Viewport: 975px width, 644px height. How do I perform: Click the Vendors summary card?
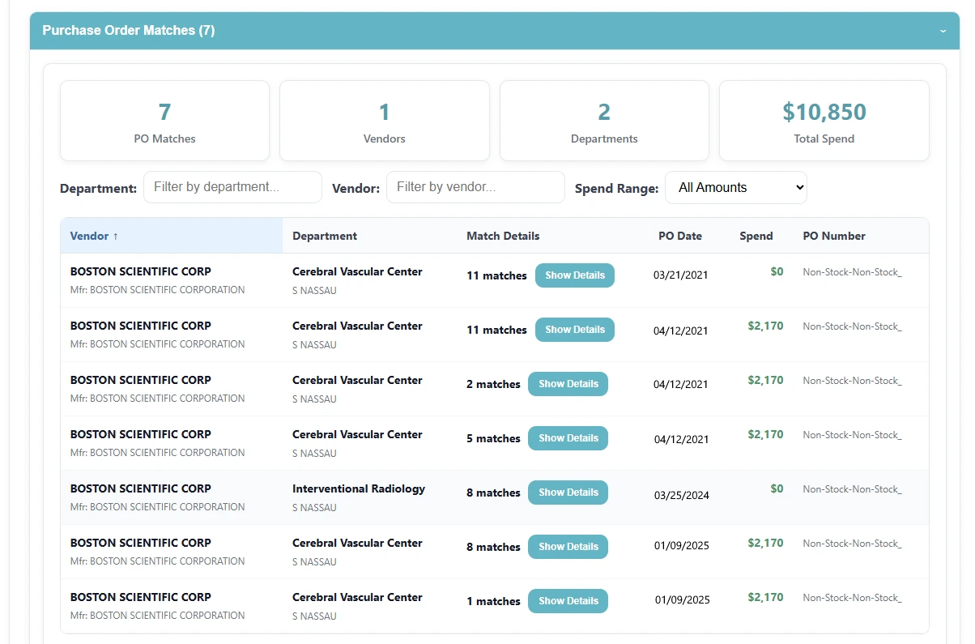384,121
